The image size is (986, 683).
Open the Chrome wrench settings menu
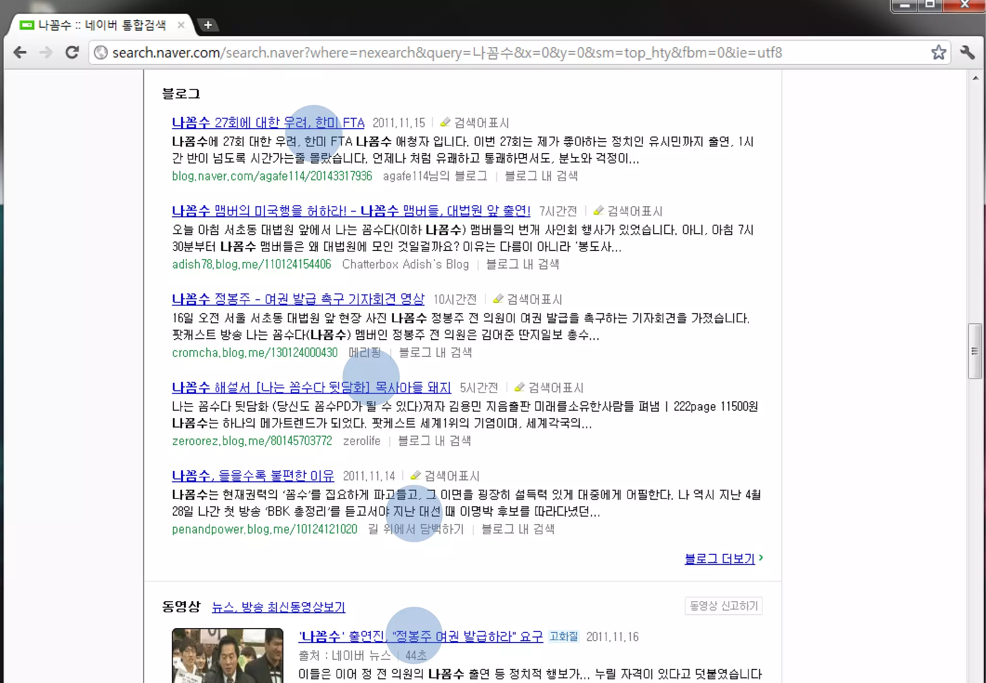tap(967, 53)
